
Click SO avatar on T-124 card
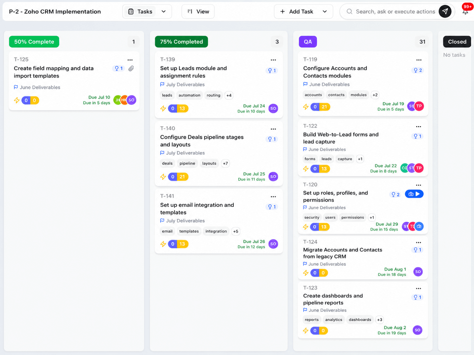point(418,272)
